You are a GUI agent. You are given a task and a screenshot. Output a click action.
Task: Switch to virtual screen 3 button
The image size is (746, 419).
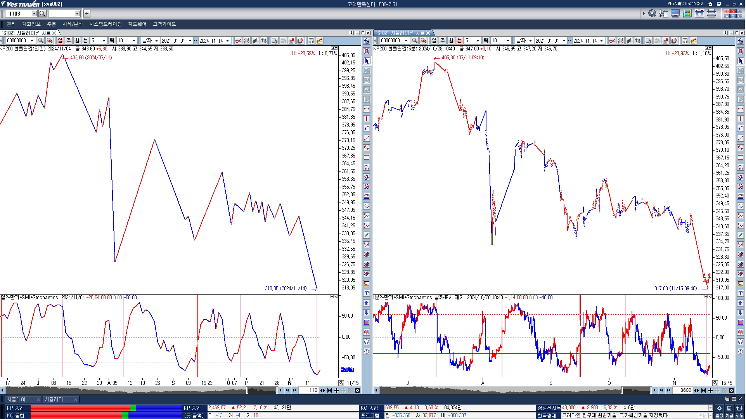[739, 11]
